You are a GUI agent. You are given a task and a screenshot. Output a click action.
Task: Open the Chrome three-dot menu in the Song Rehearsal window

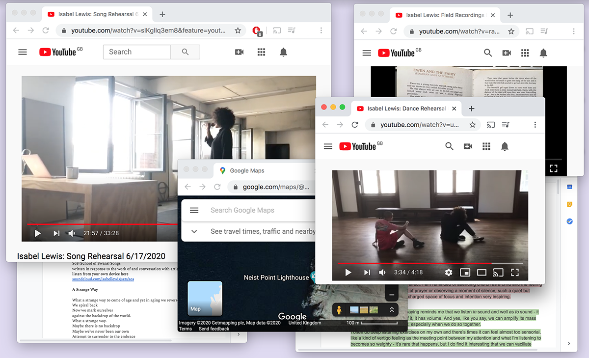click(321, 30)
